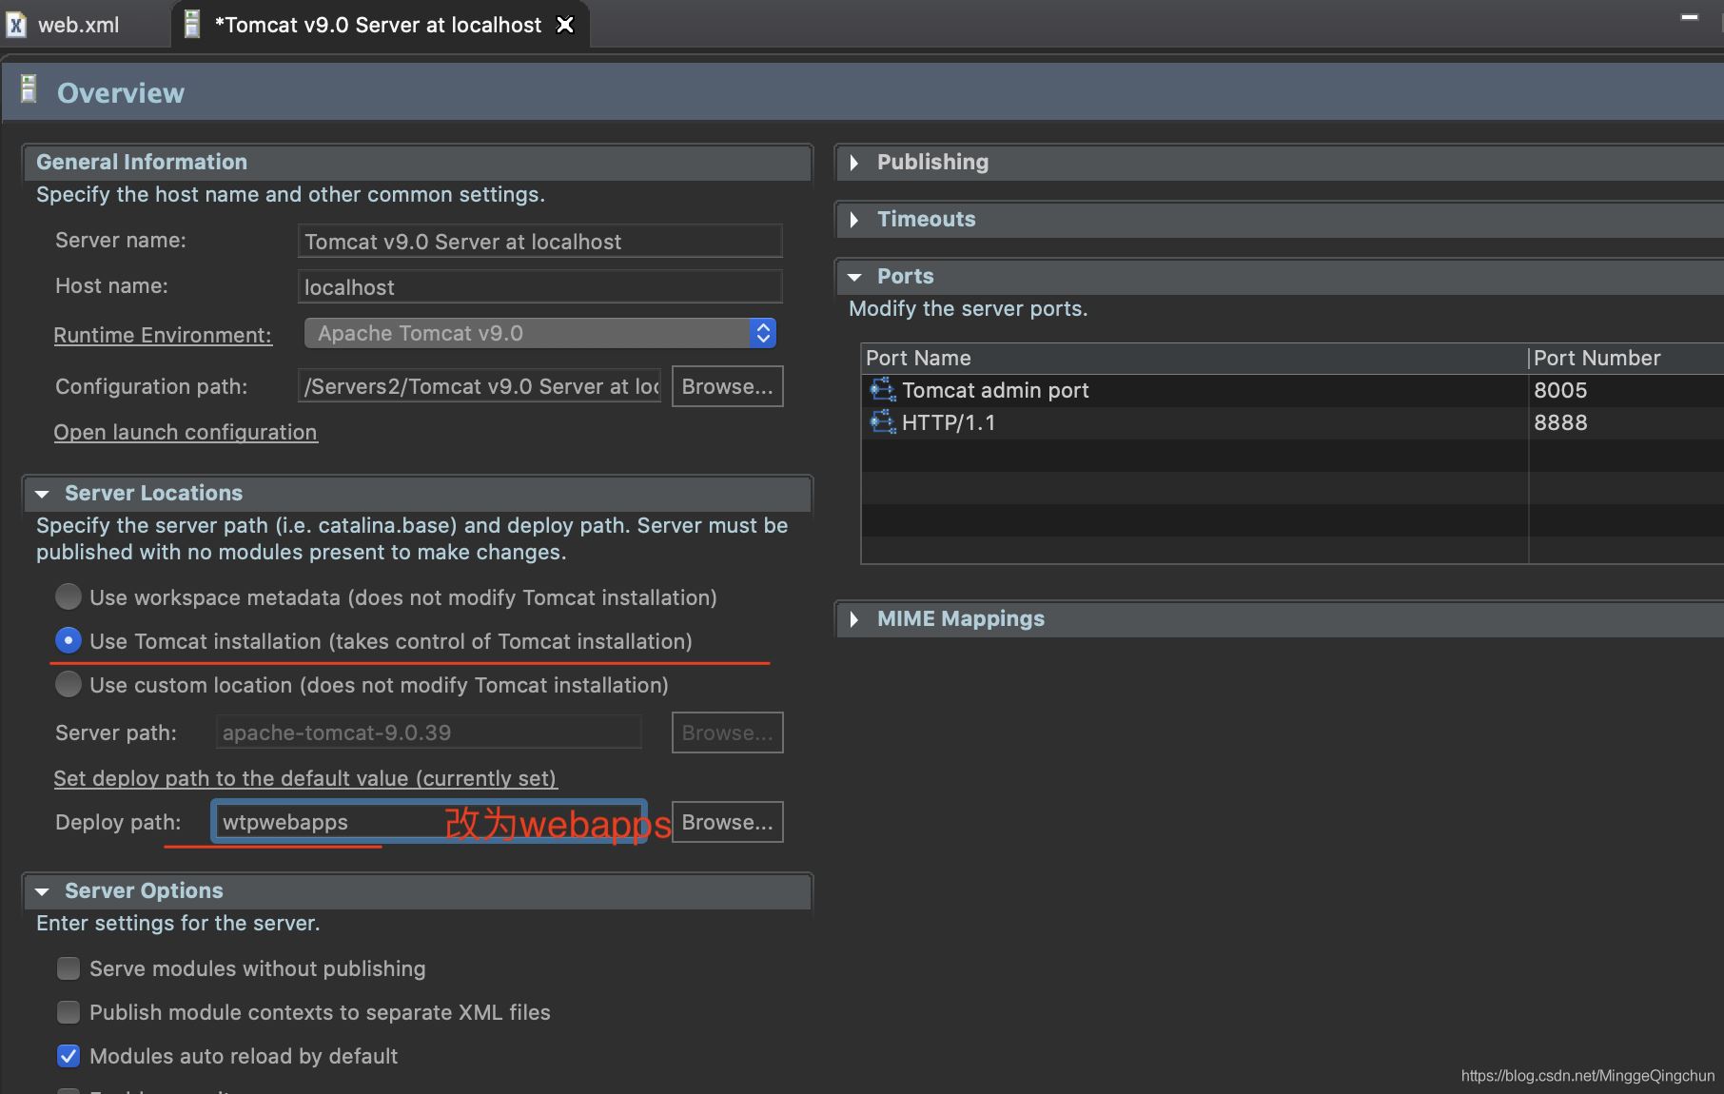Click Open launch configuration link

coord(186,432)
